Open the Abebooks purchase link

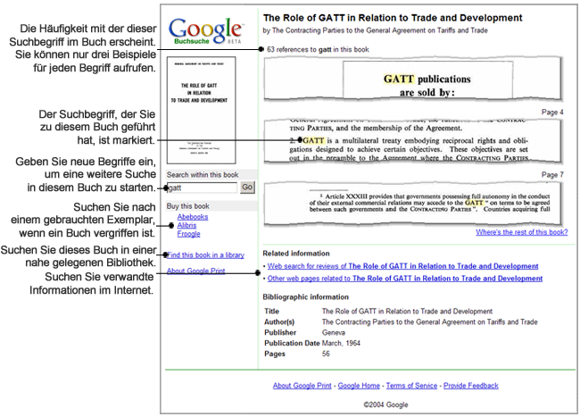[x=194, y=217]
